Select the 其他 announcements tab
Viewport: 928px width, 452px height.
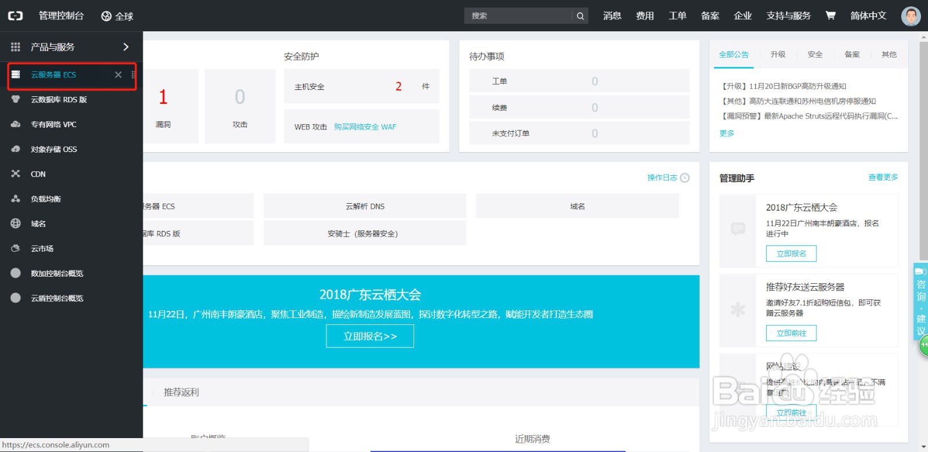889,55
